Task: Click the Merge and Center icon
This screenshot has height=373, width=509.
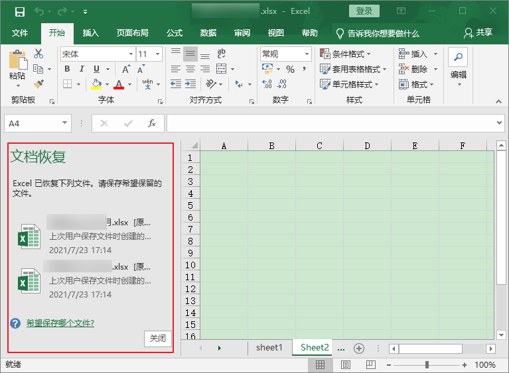Action: (222, 69)
